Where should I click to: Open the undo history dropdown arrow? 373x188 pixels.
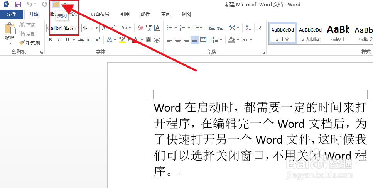[x=35, y=4]
